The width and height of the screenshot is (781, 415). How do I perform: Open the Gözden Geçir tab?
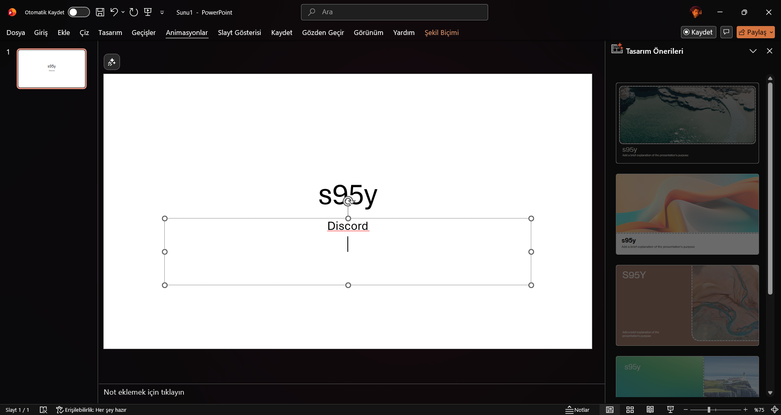coord(323,33)
